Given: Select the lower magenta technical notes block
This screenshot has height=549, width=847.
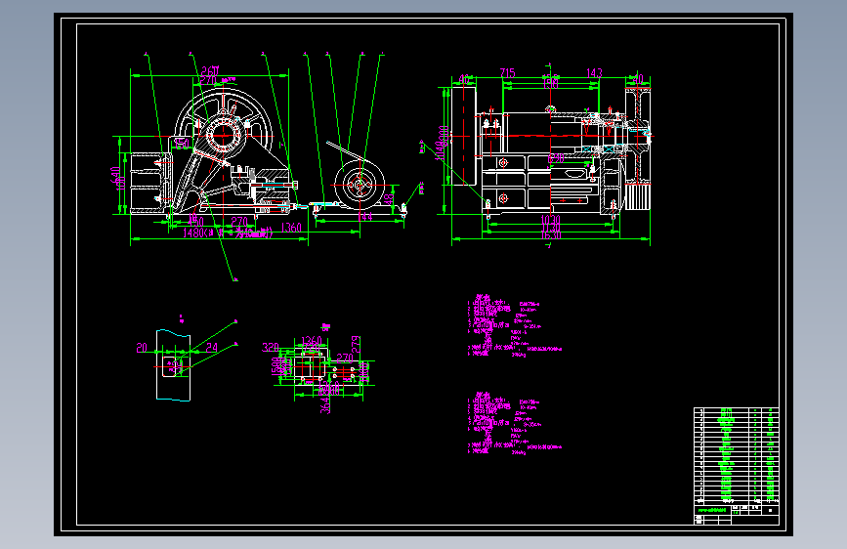Looking at the screenshot, I should pyautogui.click(x=514, y=424).
